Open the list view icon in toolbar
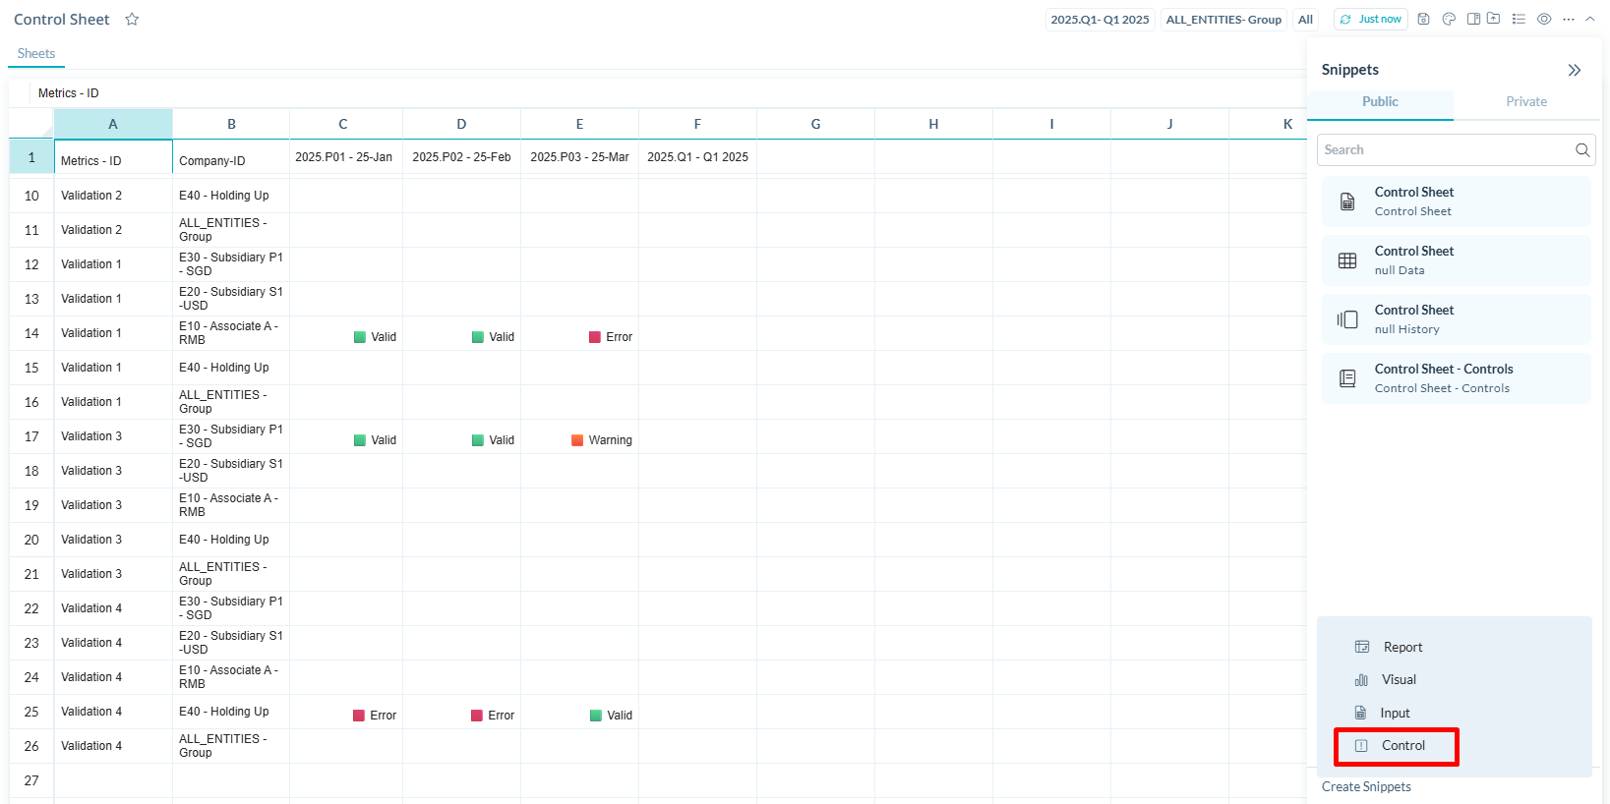1610x804 pixels. [x=1519, y=19]
